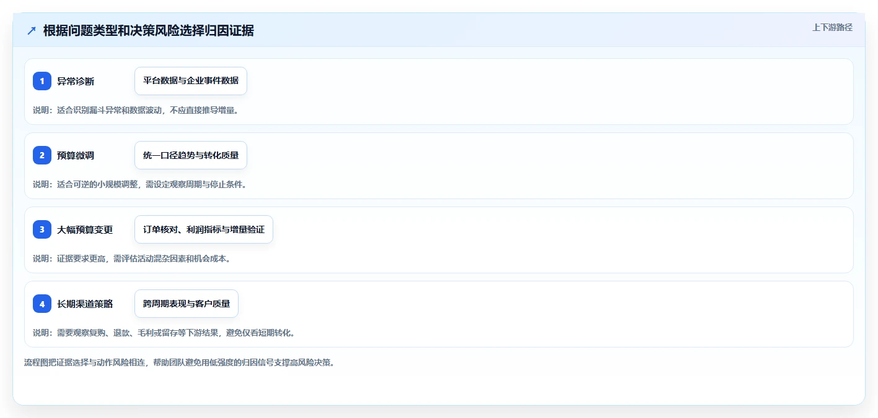Image resolution: width=878 pixels, height=418 pixels.
Task: Click the 订单核对、利润指标与增量验证 chip
Action: pos(204,229)
